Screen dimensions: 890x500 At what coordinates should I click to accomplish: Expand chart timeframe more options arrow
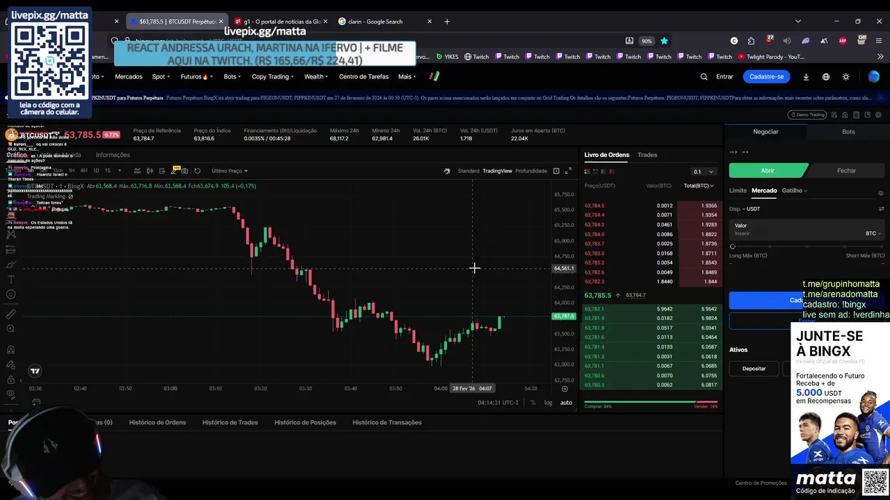tap(120, 171)
